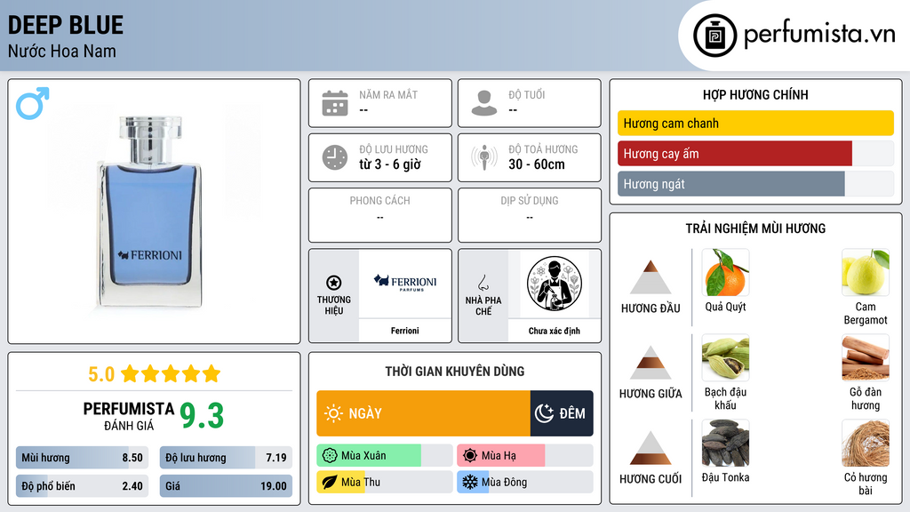Click the Perfumista Đánh giá label
The image size is (910, 512).
point(129,416)
